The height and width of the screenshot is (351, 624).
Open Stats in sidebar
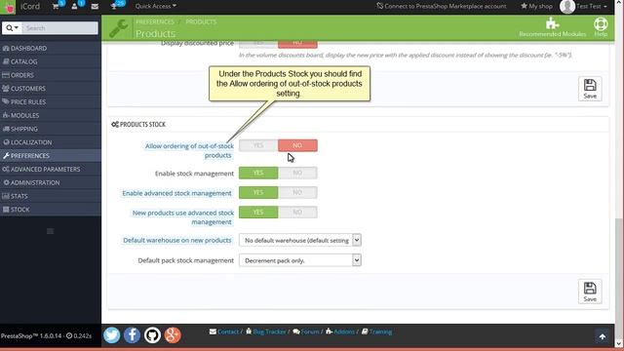point(51,196)
